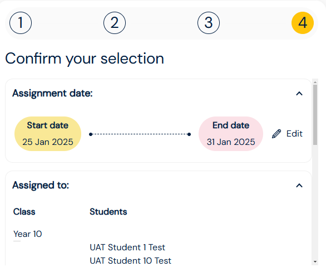Screen dimensions: 326x267
Task: Click the Class column header
Action: 24,212
